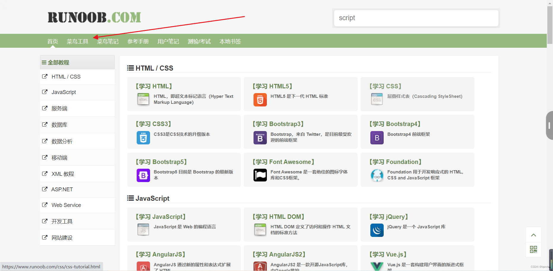Open the 【学习 AngularJS】 tutorial link

coord(160,254)
